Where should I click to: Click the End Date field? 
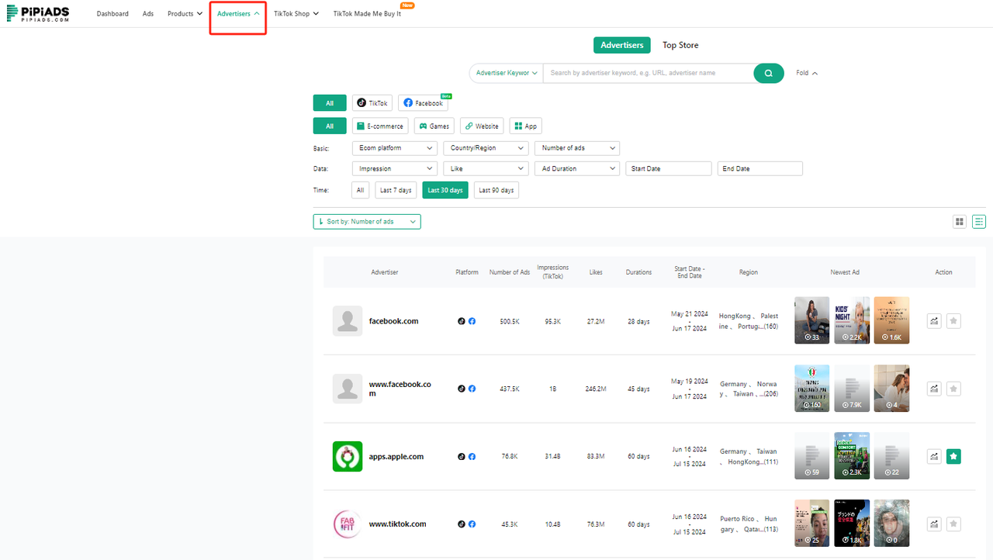pos(760,168)
